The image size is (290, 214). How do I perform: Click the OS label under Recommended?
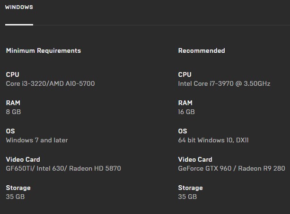[x=183, y=131]
